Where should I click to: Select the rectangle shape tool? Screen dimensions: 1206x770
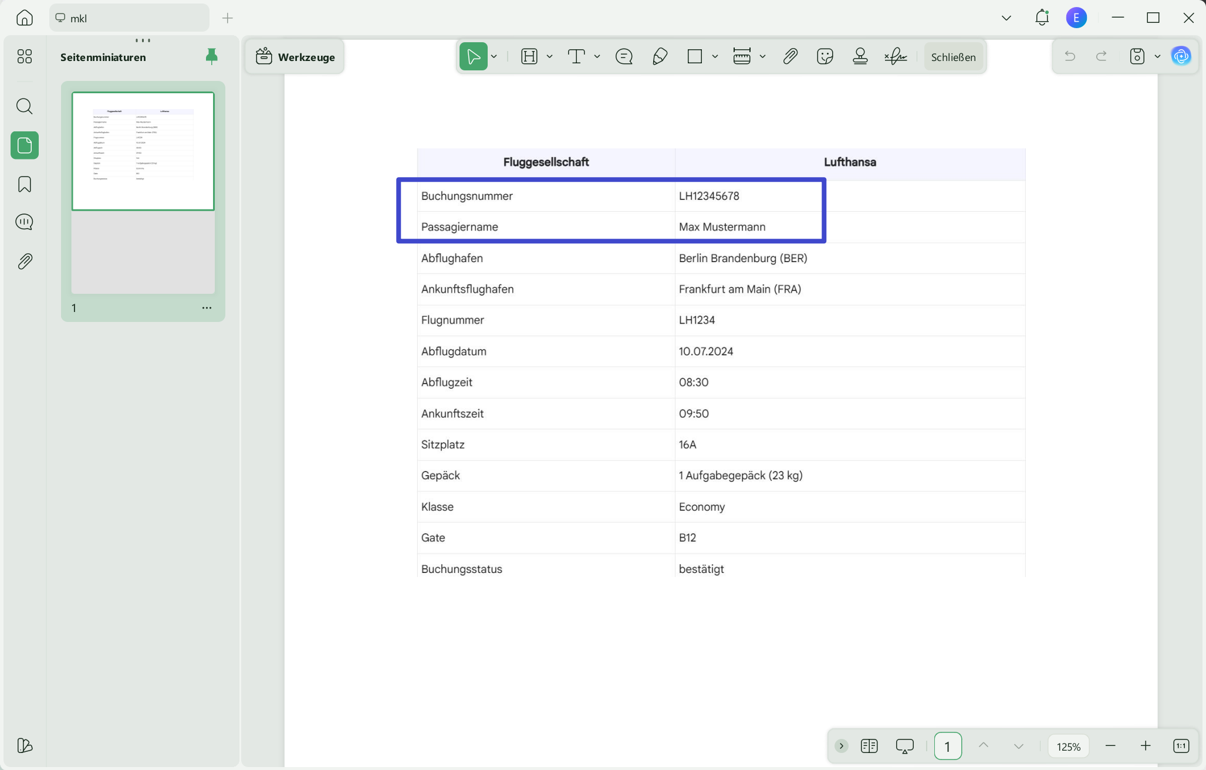click(695, 56)
